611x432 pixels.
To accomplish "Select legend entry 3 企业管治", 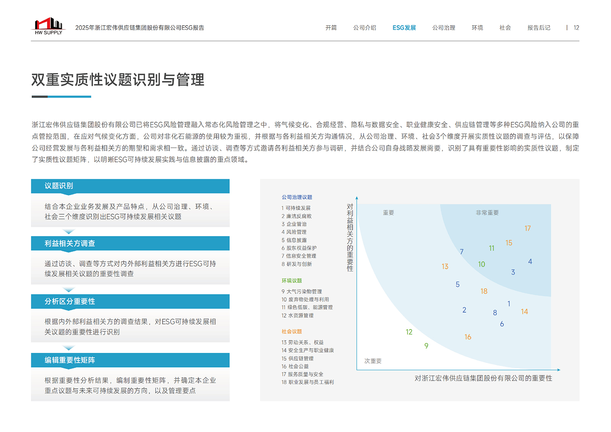I will coord(294,224).
